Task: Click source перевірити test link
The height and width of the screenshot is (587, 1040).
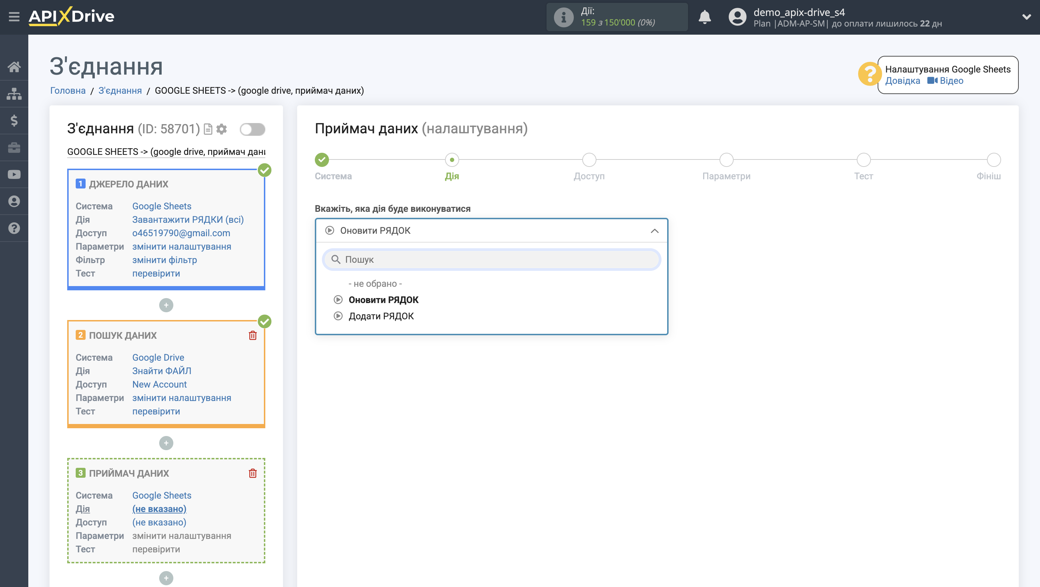Action: click(156, 273)
